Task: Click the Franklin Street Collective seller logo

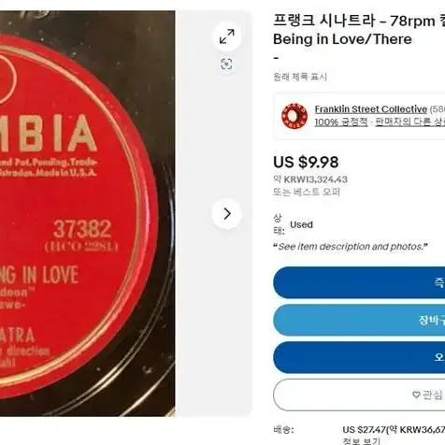Action: [x=294, y=116]
